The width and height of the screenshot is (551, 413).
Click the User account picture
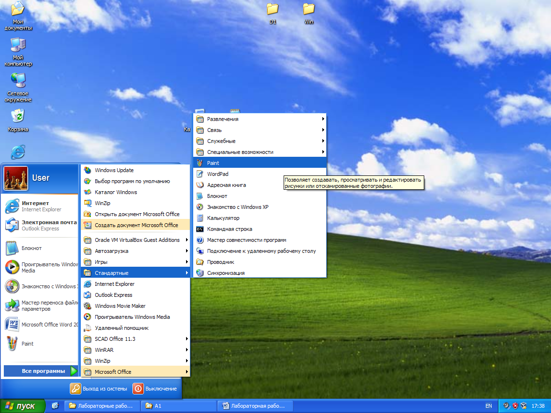click(16, 178)
